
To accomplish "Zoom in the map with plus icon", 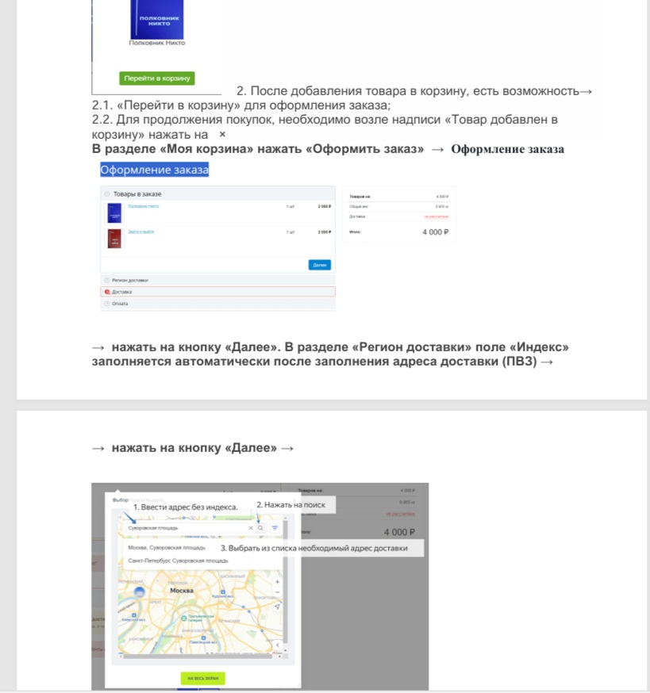I will click(x=277, y=581).
